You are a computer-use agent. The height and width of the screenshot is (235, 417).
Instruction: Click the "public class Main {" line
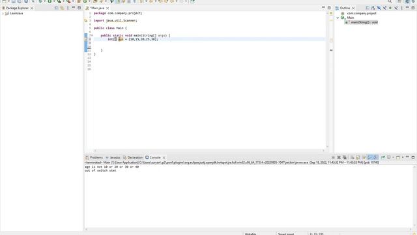pyautogui.click(x=110, y=28)
